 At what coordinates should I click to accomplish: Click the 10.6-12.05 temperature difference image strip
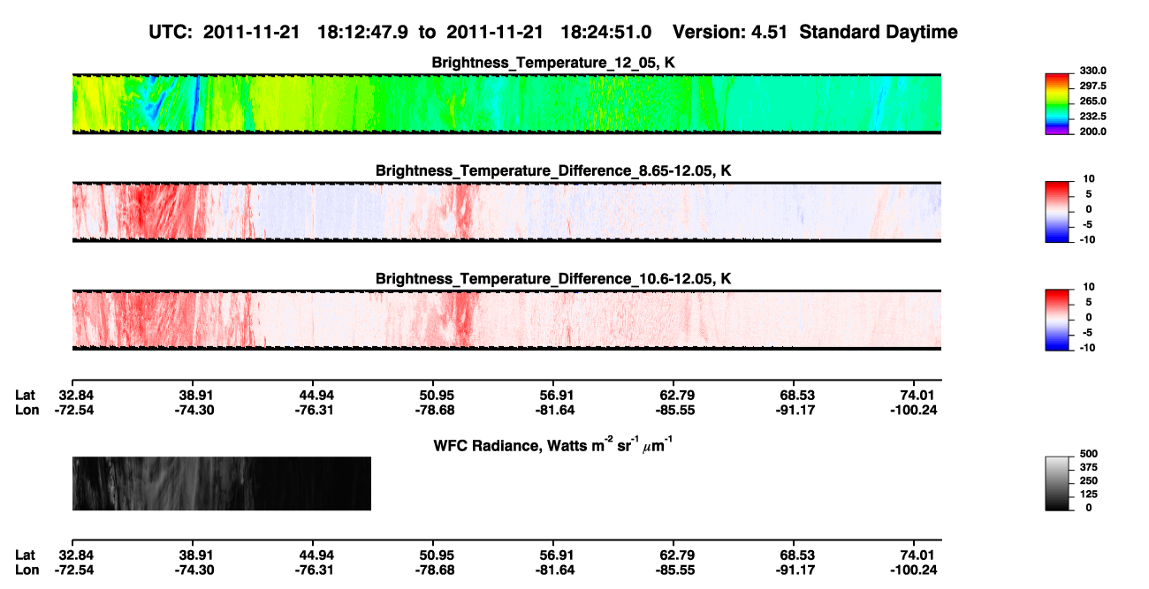(x=506, y=320)
